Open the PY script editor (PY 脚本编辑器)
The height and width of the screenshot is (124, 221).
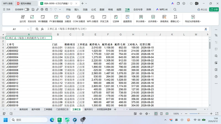click(56, 19)
